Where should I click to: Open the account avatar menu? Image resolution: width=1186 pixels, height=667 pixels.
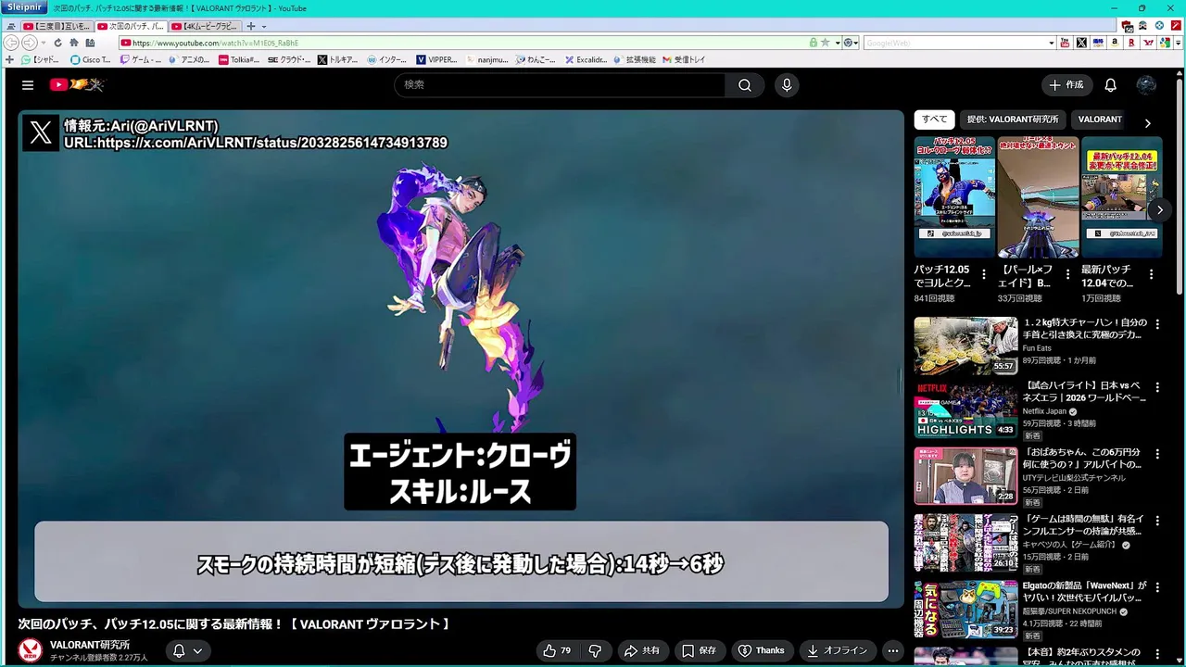(1146, 85)
